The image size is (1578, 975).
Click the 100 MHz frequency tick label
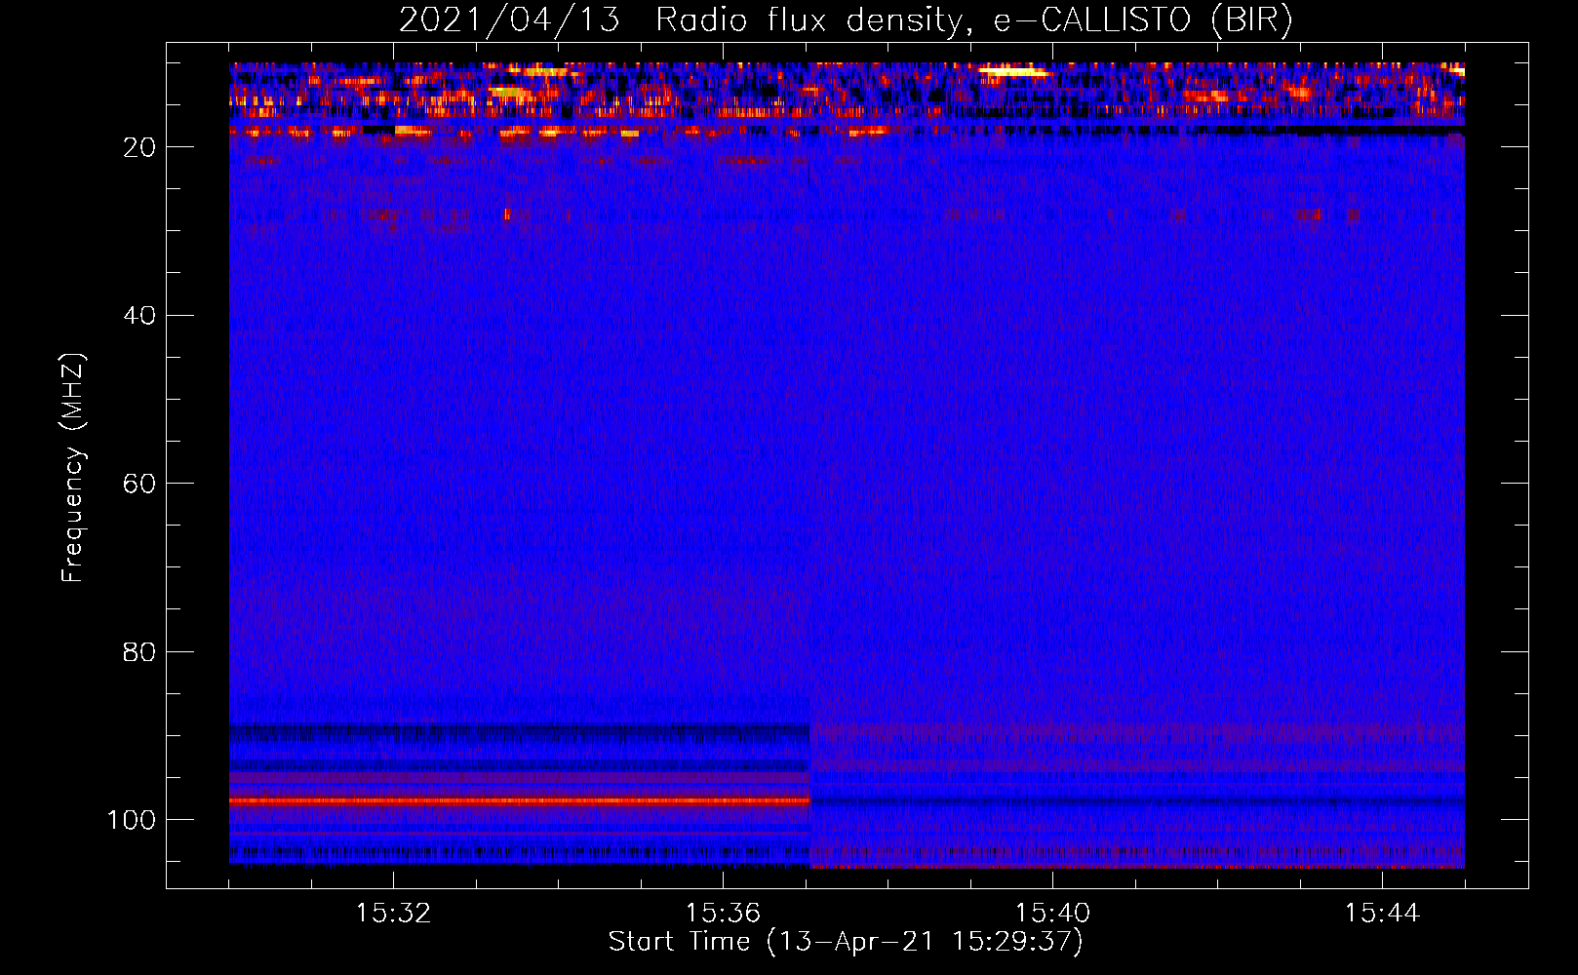tap(132, 820)
